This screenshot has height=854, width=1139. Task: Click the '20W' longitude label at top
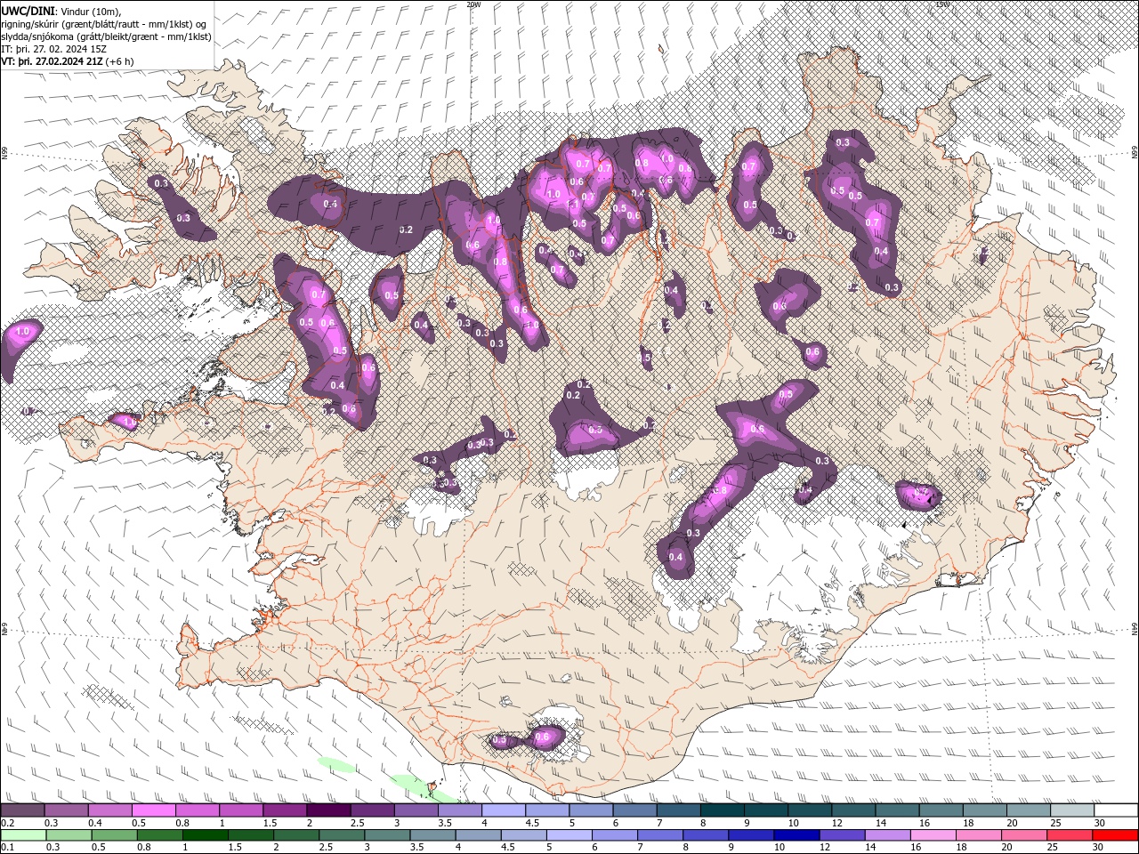(x=473, y=4)
